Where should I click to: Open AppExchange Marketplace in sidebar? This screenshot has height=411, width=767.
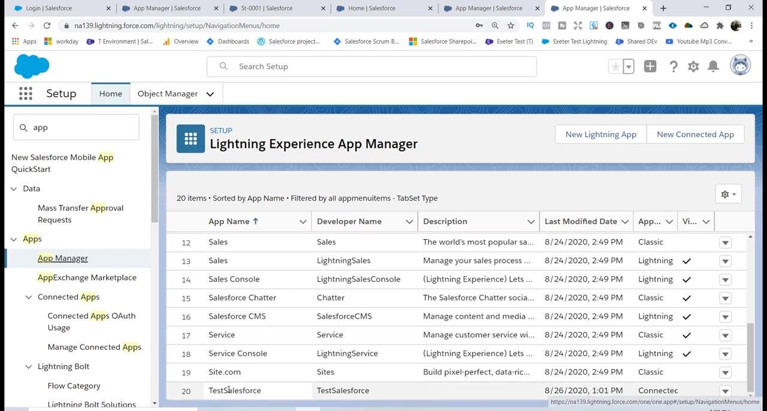pyautogui.click(x=87, y=277)
